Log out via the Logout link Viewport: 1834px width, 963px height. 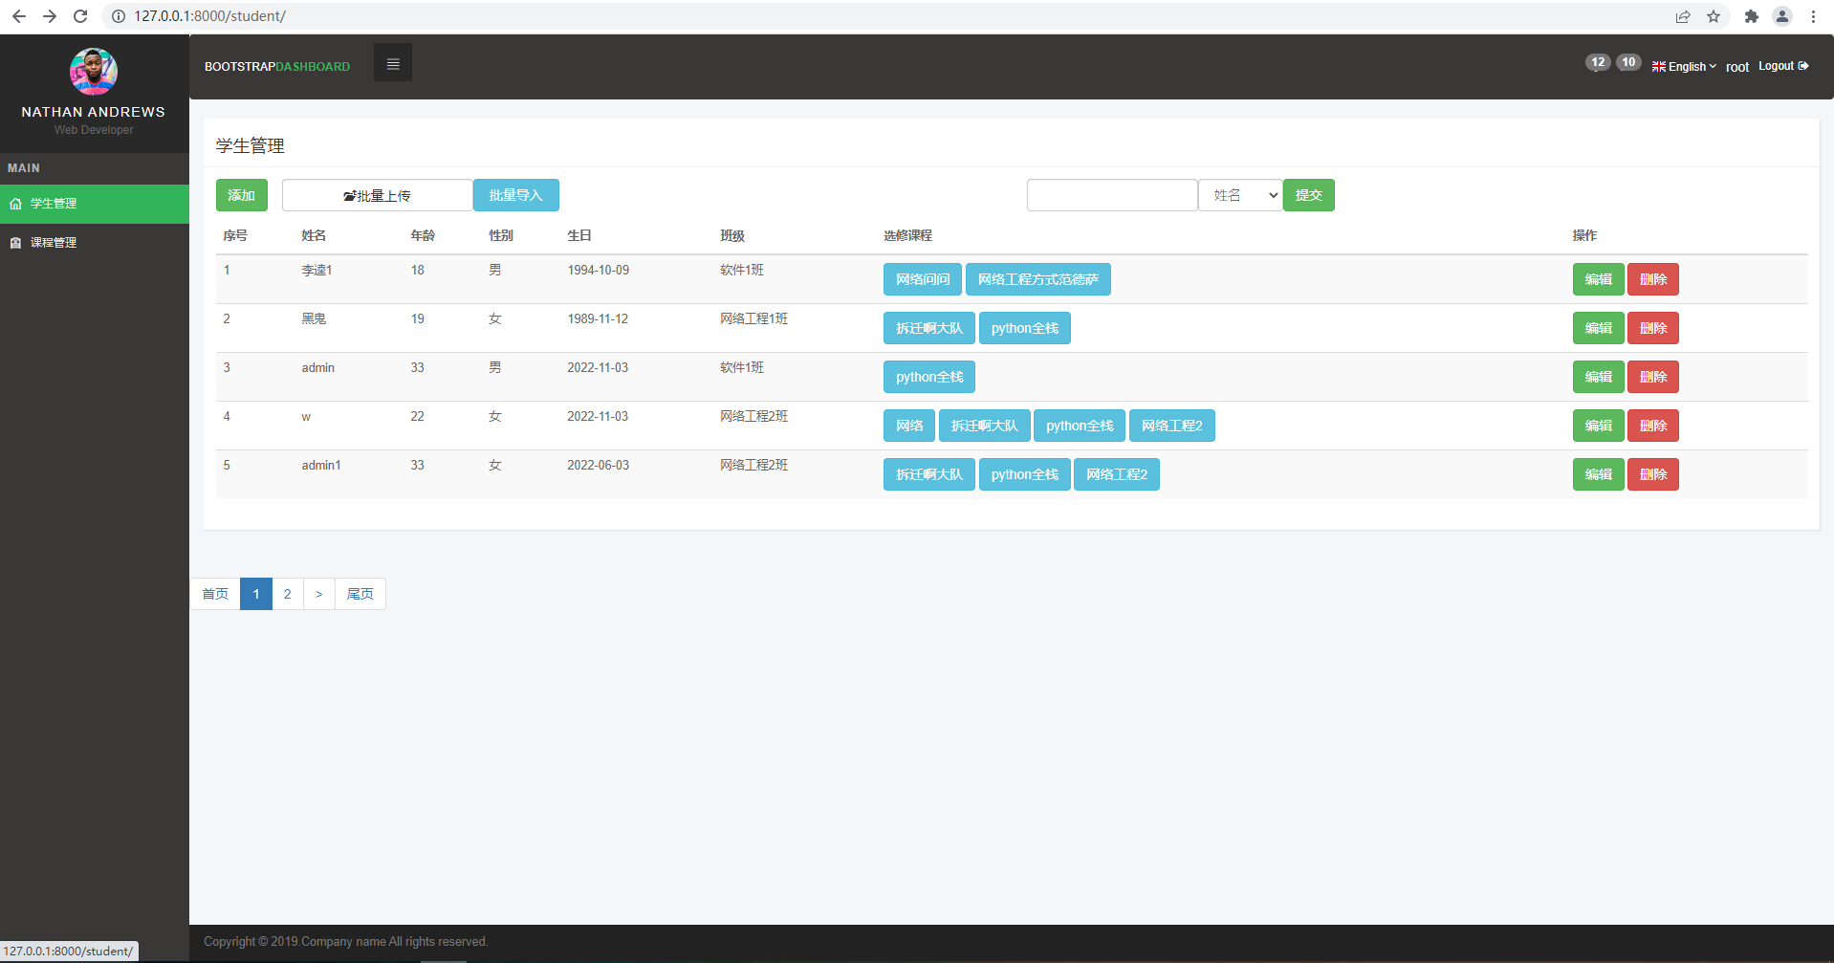click(x=1783, y=66)
